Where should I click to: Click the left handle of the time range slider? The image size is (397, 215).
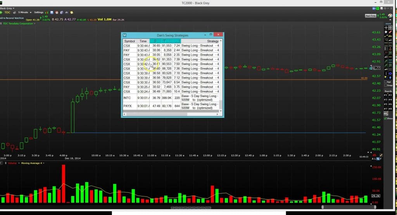tap(322, 207)
